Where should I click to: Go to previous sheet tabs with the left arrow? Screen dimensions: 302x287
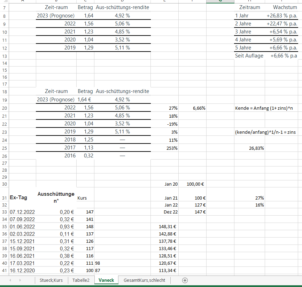(10, 280)
